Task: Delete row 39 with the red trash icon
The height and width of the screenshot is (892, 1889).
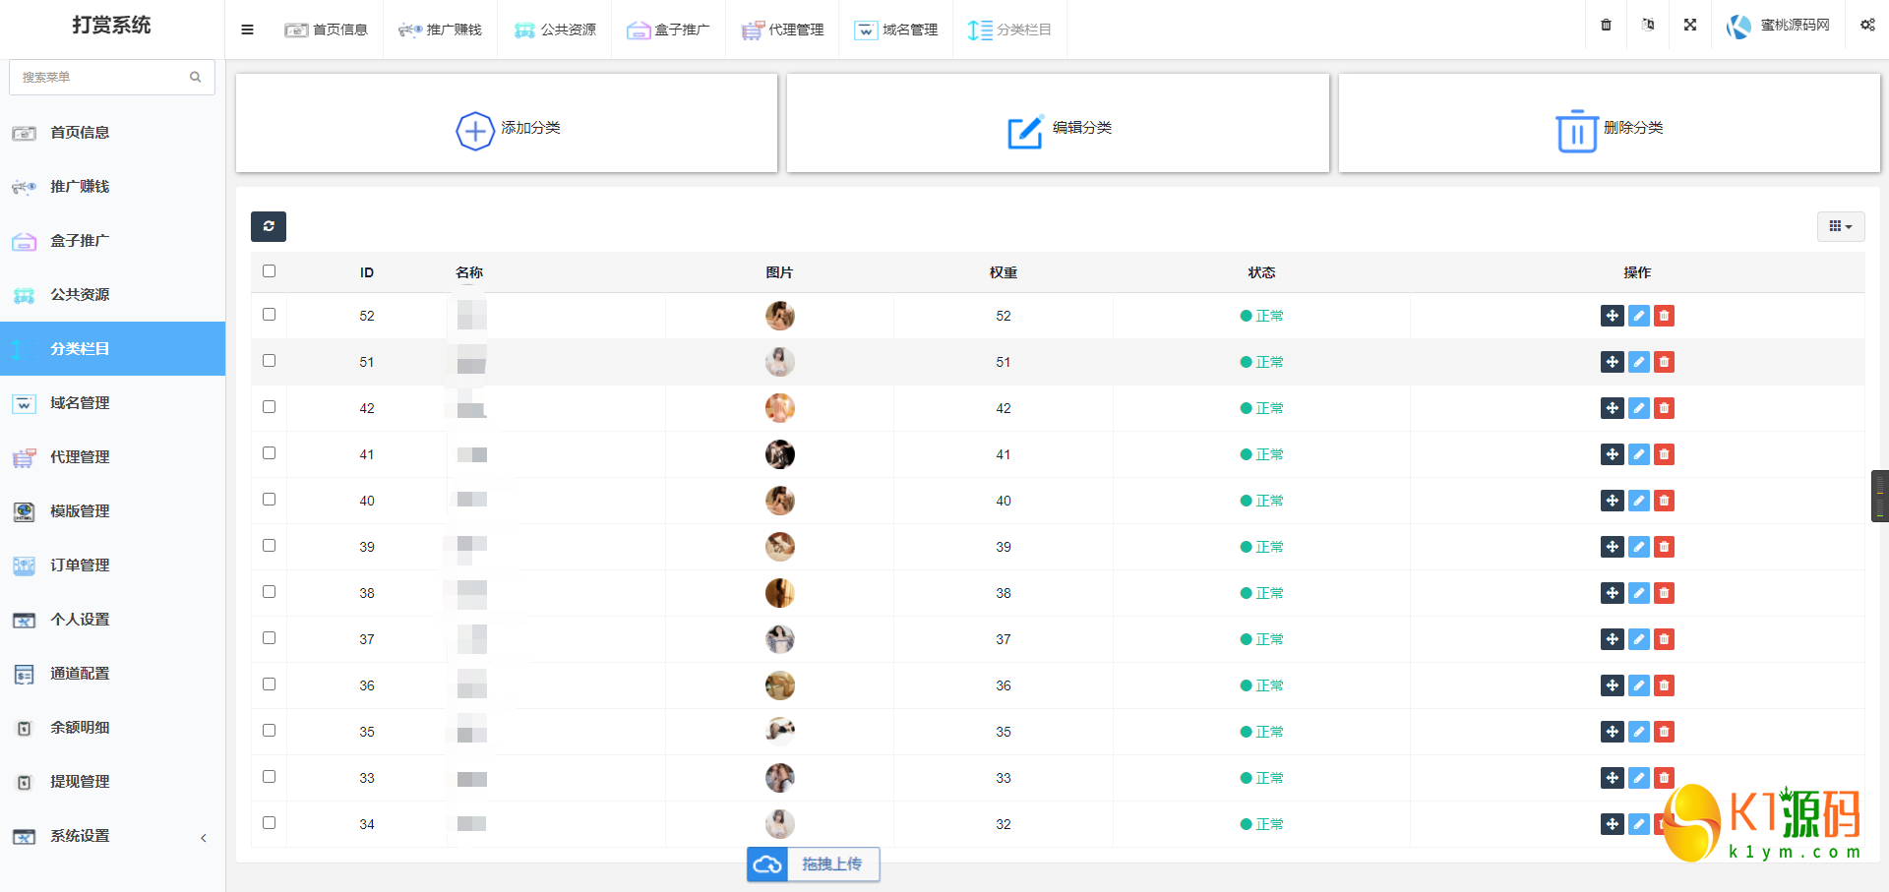Action: [1664, 547]
